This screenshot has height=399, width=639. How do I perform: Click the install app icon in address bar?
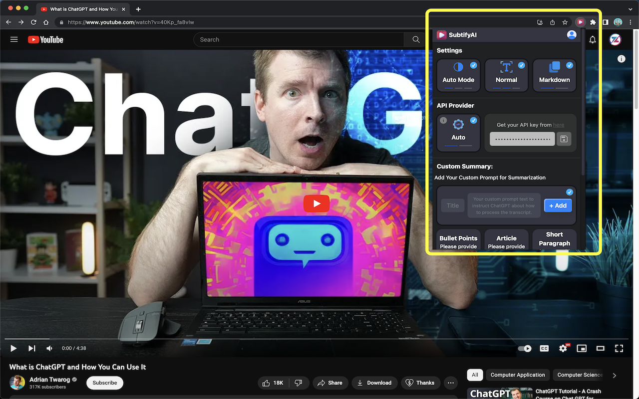point(540,22)
